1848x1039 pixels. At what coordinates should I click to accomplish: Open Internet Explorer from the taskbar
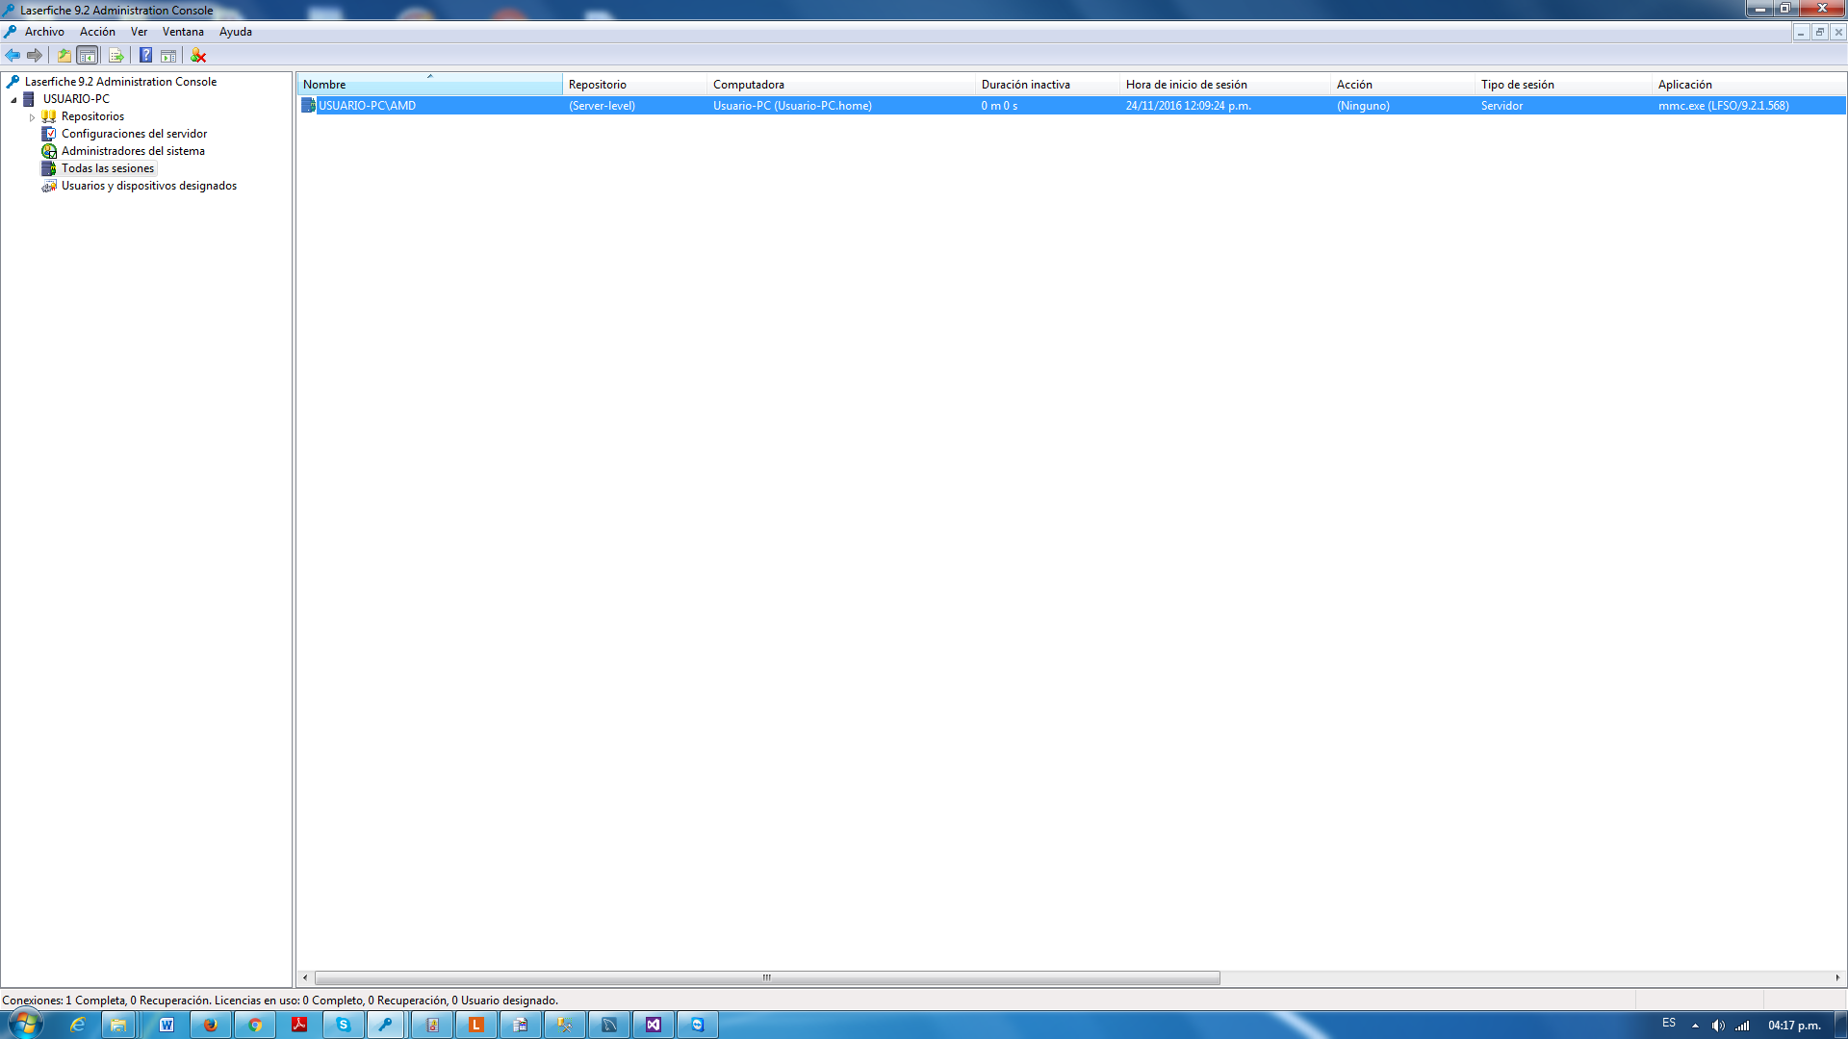tap(78, 1025)
